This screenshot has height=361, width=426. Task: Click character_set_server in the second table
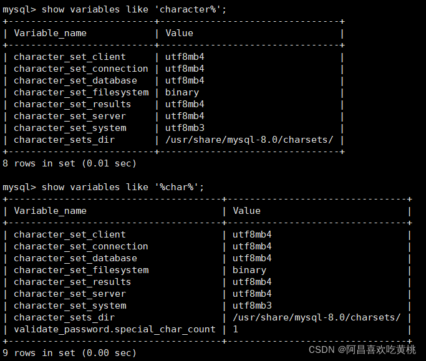point(70,294)
